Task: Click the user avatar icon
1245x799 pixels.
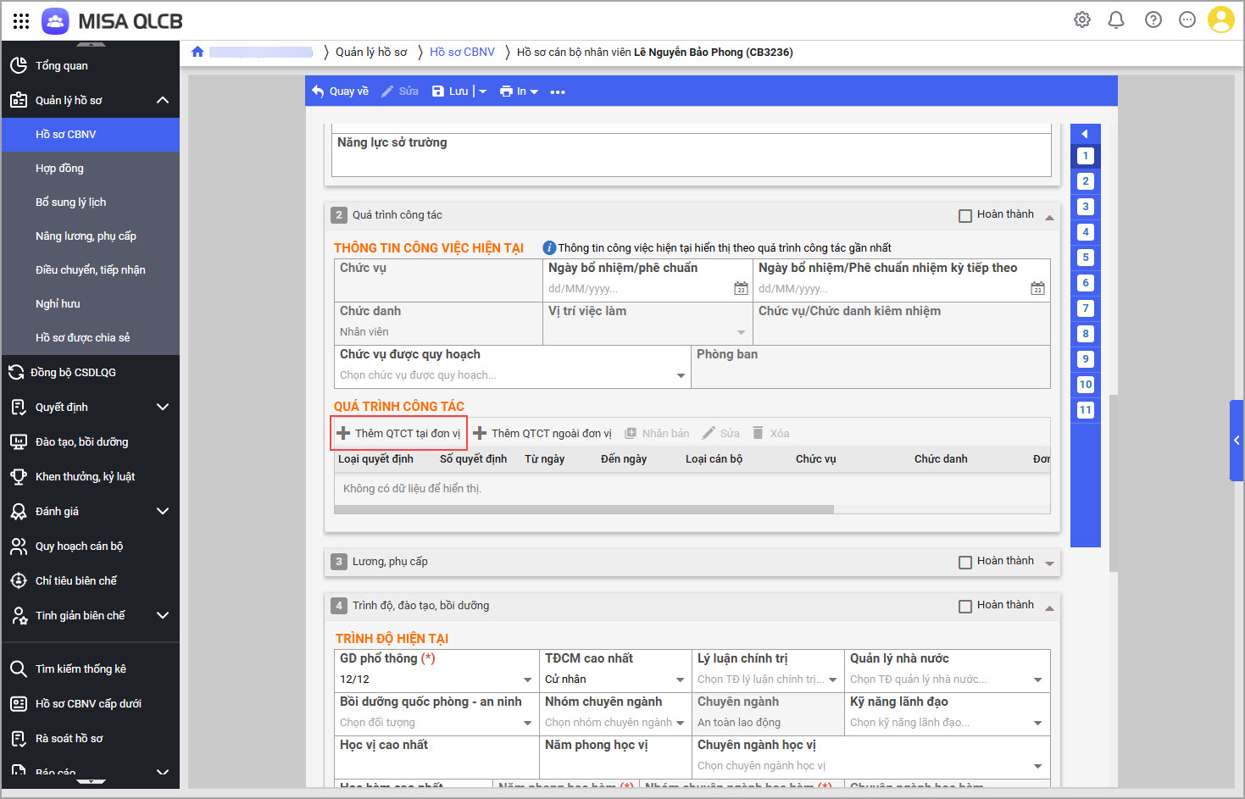Action: 1220,19
